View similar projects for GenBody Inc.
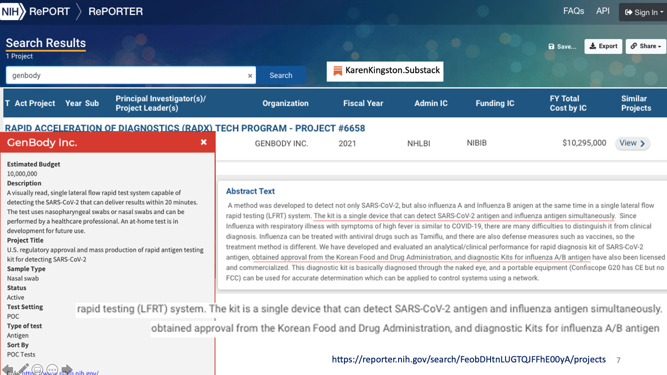The image size is (667, 375). pos(632,143)
